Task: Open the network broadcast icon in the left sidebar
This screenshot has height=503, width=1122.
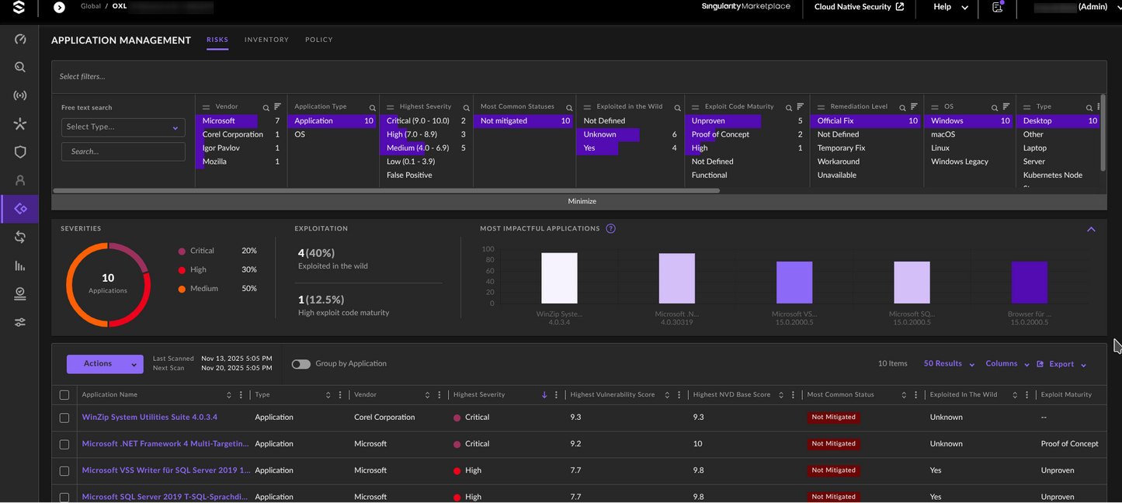Action: (19, 95)
